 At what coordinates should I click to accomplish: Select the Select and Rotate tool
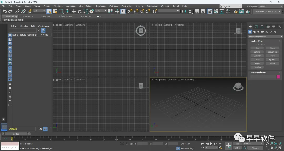[80, 11]
